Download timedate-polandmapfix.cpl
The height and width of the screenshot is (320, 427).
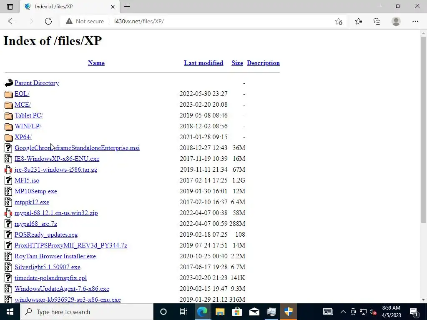pos(50,278)
